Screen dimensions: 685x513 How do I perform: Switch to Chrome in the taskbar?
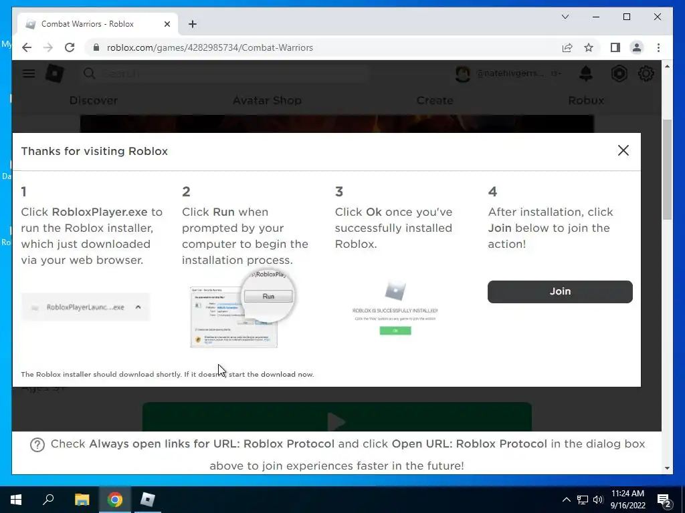click(x=115, y=500)
